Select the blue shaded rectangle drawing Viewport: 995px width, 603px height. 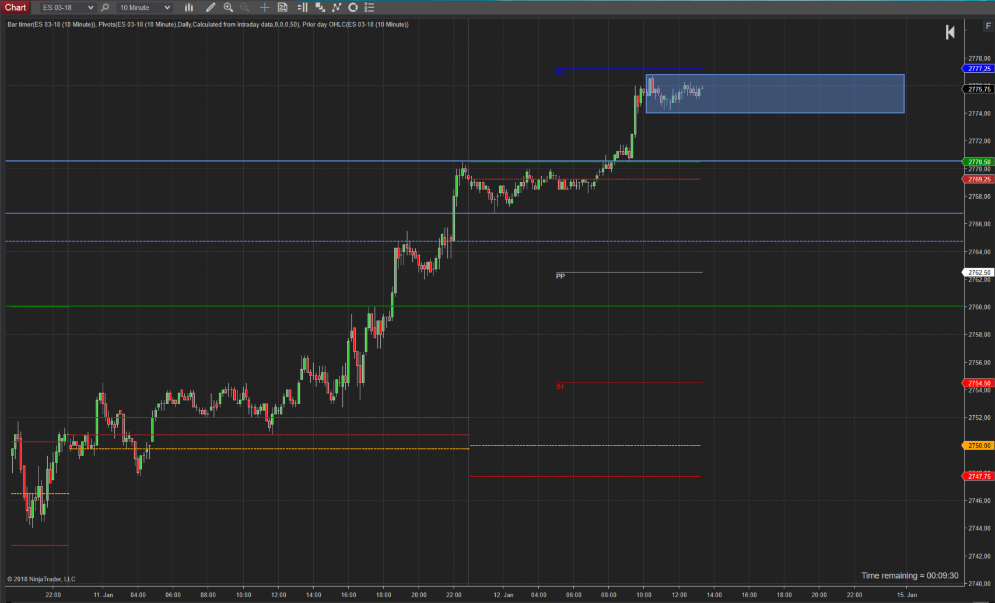pyautogui.click(x=775, y=94)
